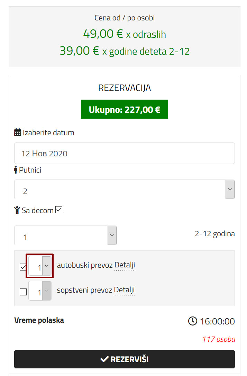Click the clock icon near departure time
247x376 pixels.
tap(192, 321)
